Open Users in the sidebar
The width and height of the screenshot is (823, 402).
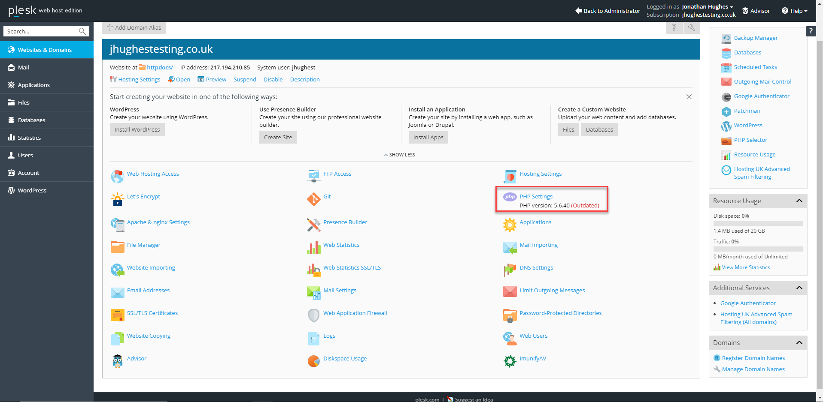(x=47, y=155)
